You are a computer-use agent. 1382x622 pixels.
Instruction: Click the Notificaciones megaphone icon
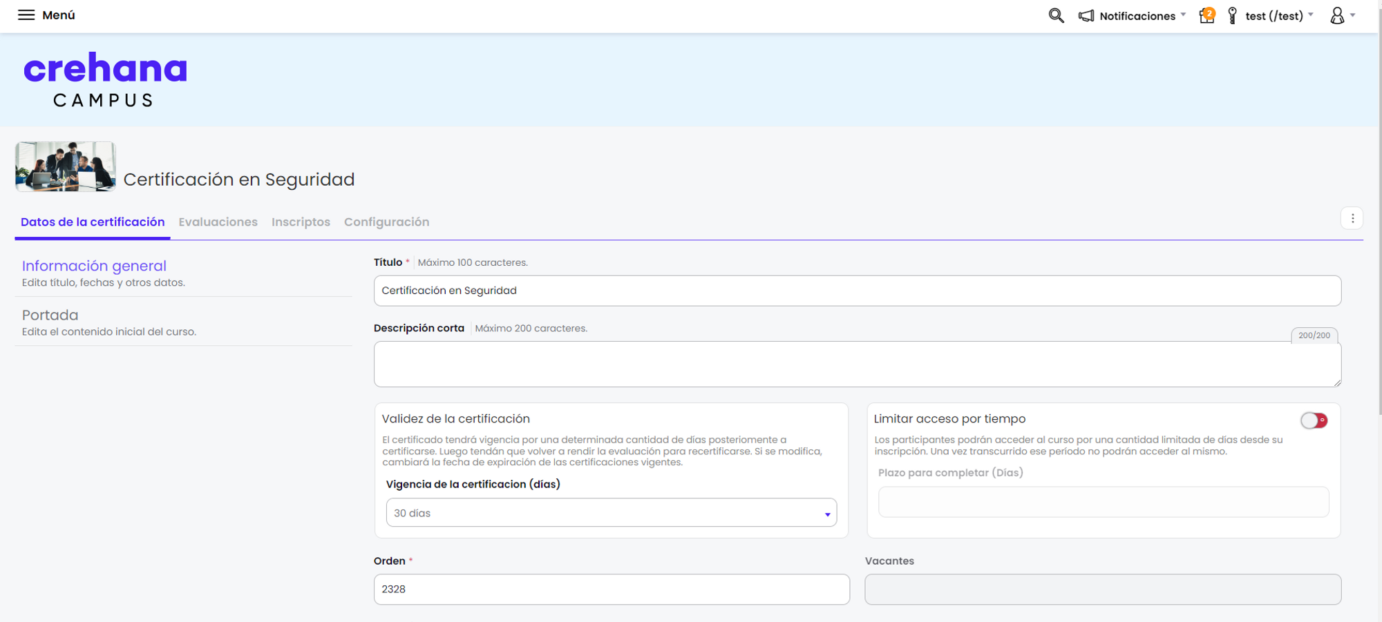[1086, 16]
